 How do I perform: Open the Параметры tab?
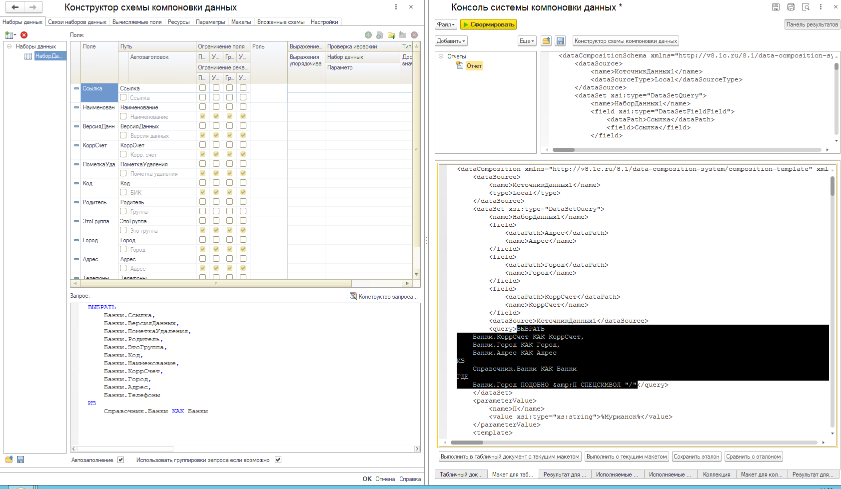tap(210, 22)
